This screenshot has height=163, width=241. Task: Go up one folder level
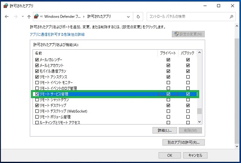click(29, 16)
